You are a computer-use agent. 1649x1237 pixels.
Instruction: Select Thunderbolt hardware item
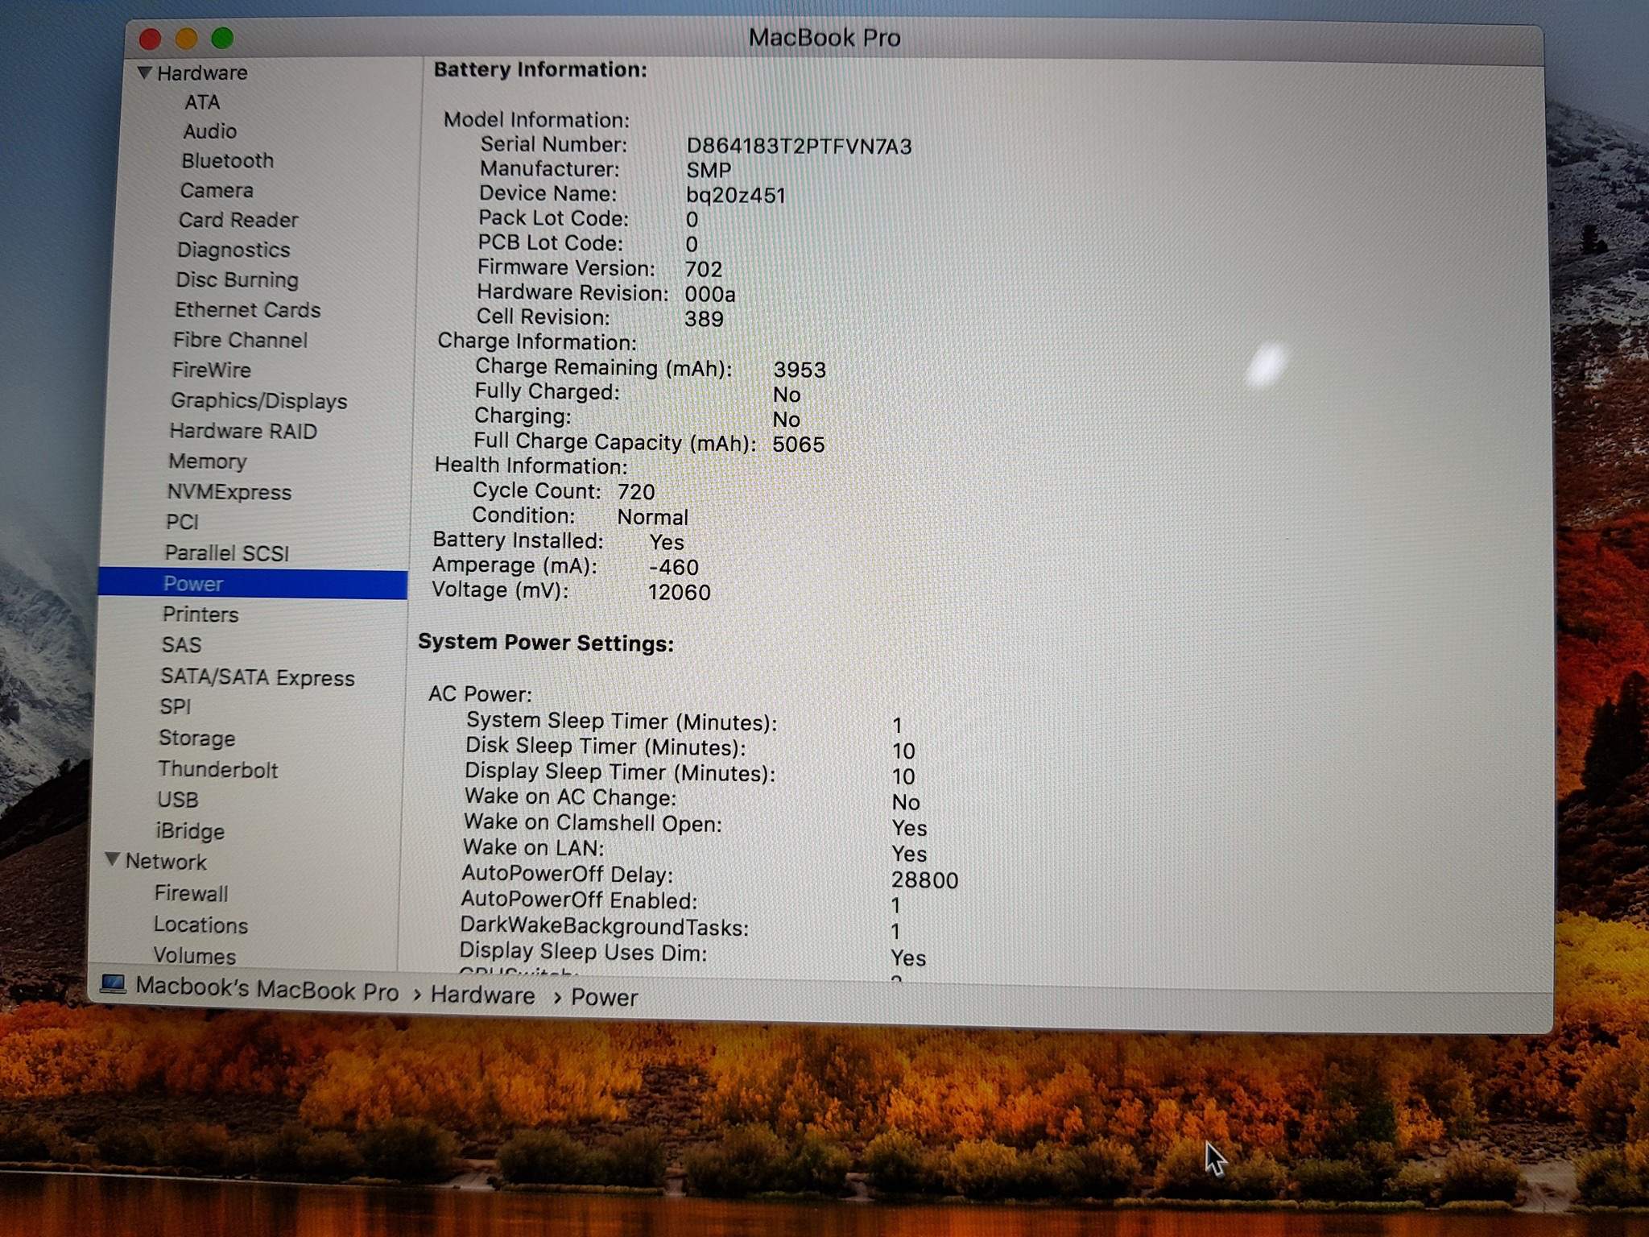(x=217, y=769)
